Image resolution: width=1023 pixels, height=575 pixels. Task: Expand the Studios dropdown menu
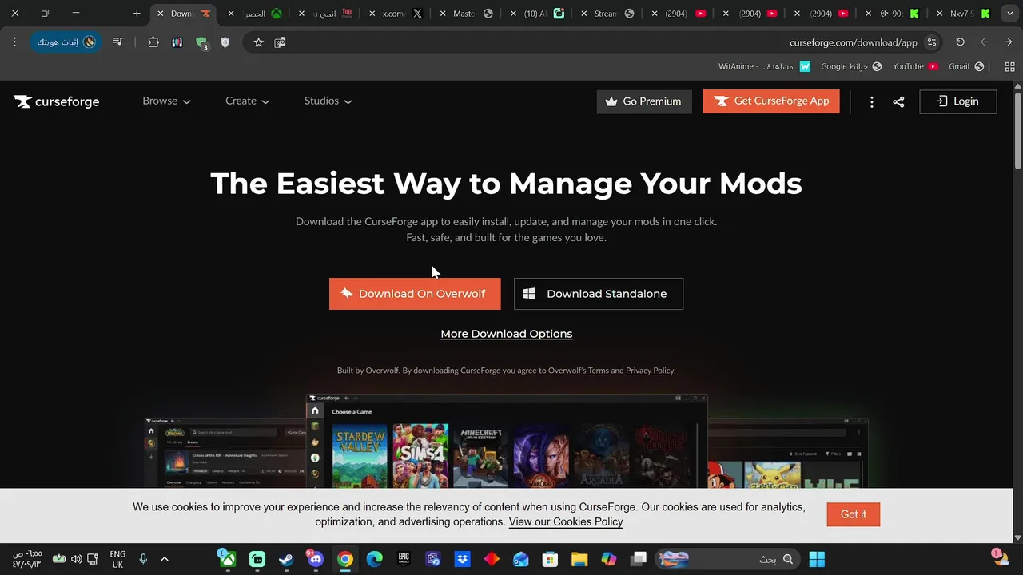coord(328,101)
